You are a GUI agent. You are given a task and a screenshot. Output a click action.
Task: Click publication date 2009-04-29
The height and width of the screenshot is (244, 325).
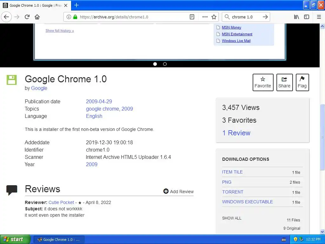[99, 101]
